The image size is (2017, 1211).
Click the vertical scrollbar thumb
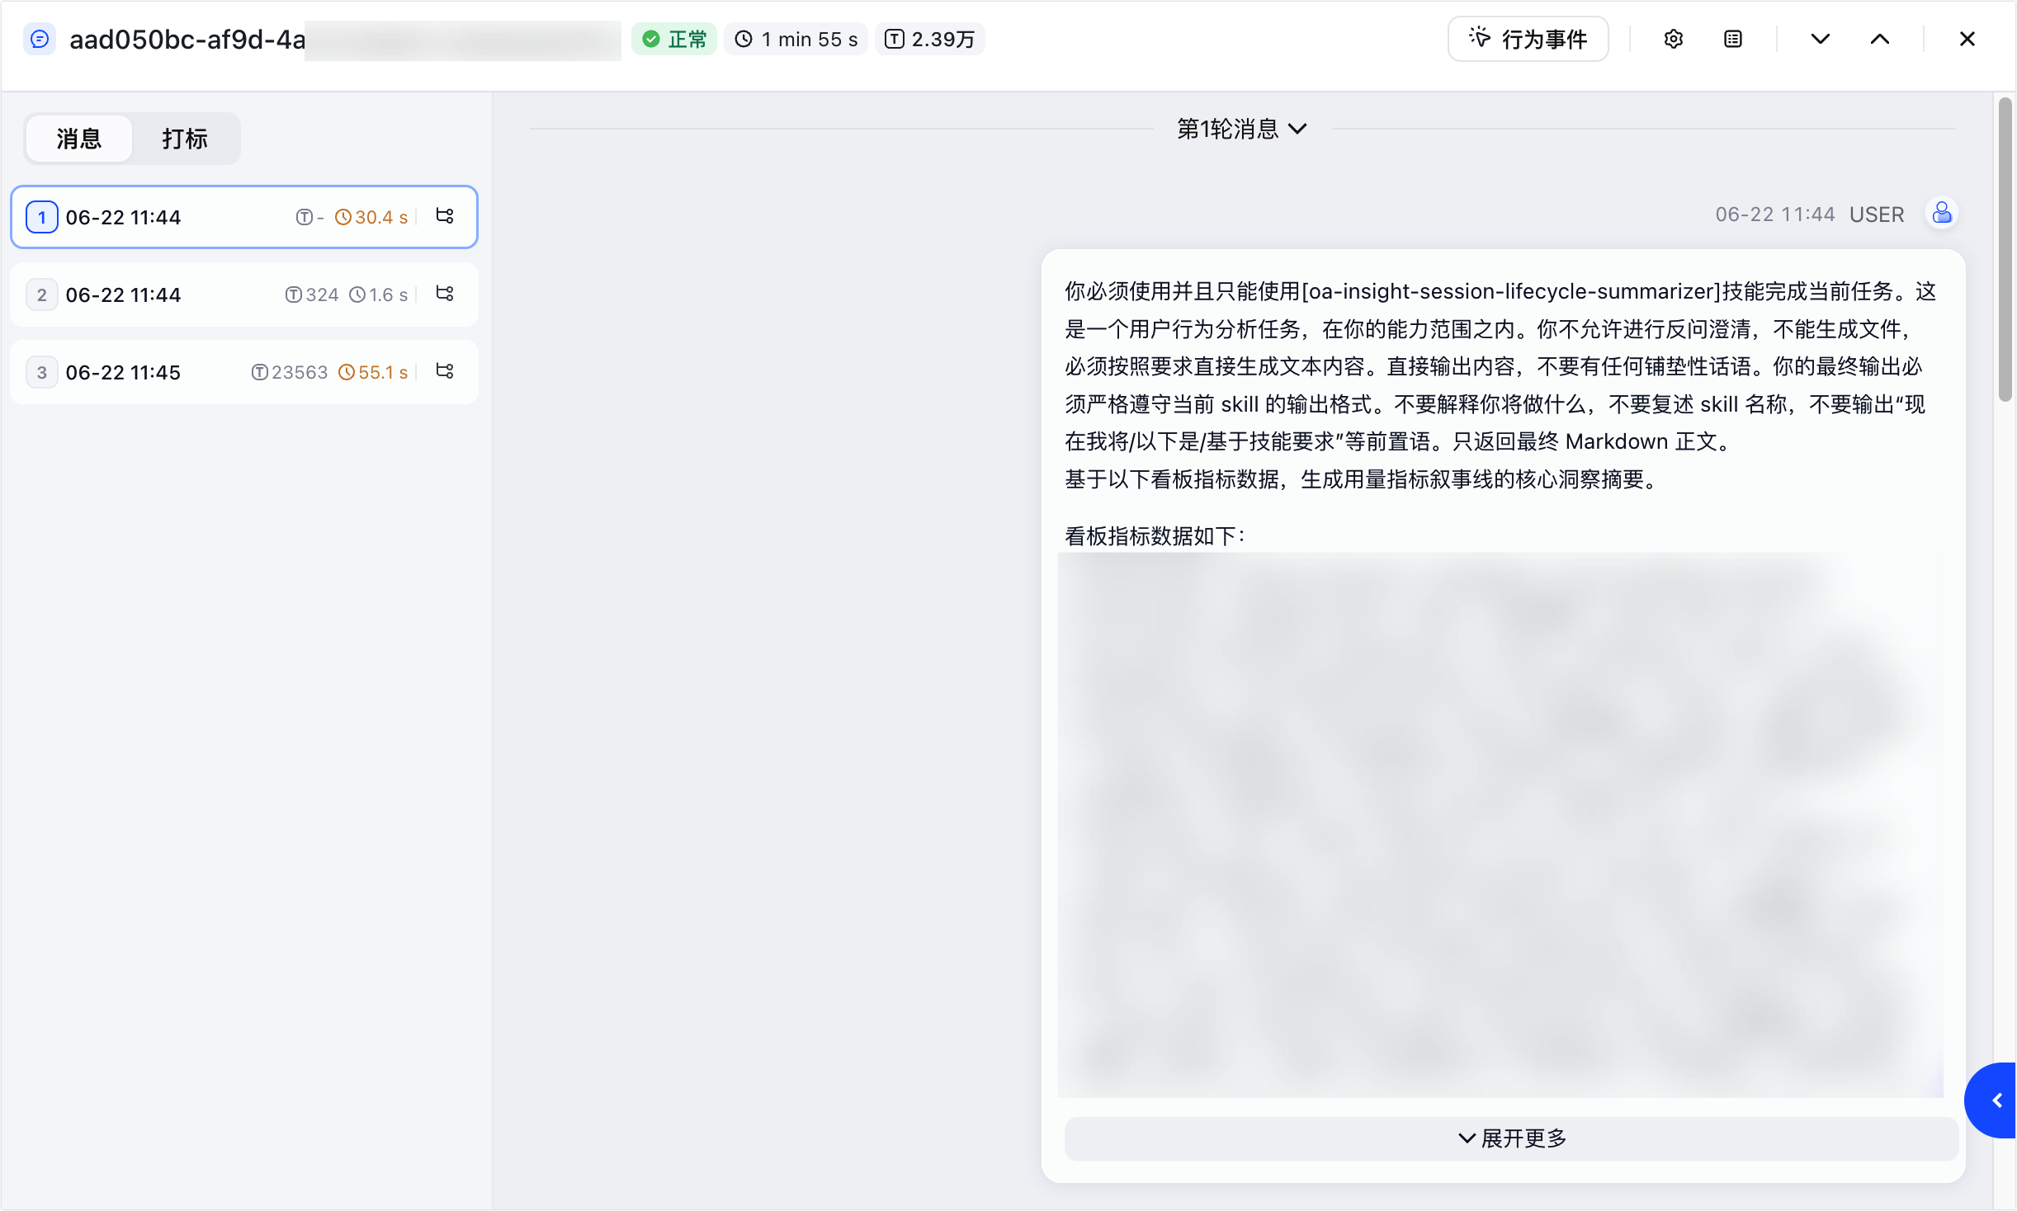coord(2005,249)
